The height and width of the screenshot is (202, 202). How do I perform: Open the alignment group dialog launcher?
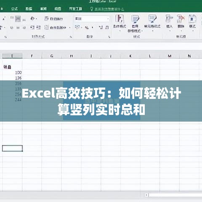coord(71,37)
